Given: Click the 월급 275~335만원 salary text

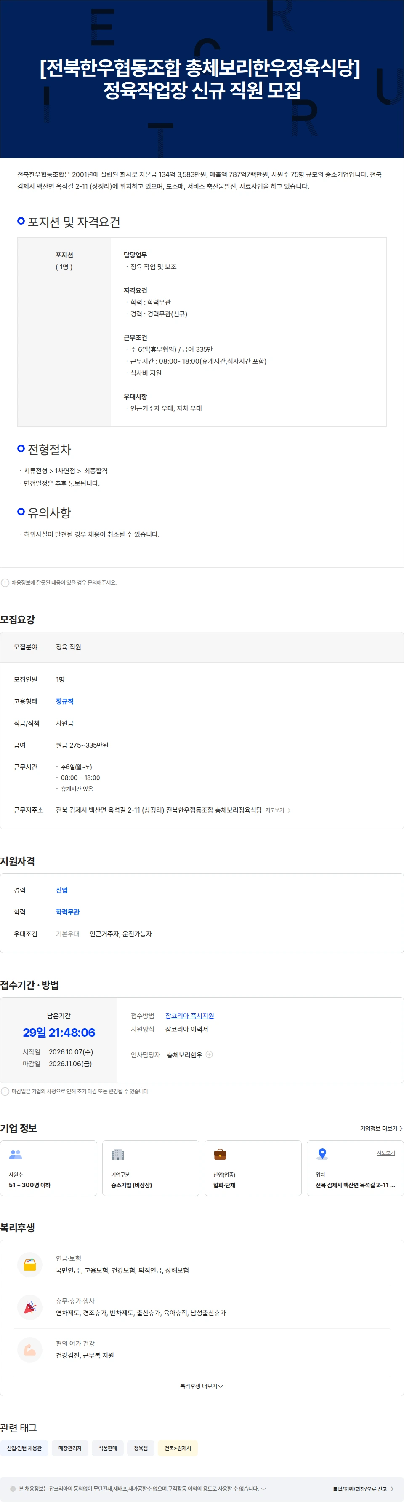Looking at the screenshot, I should (82, 745).
